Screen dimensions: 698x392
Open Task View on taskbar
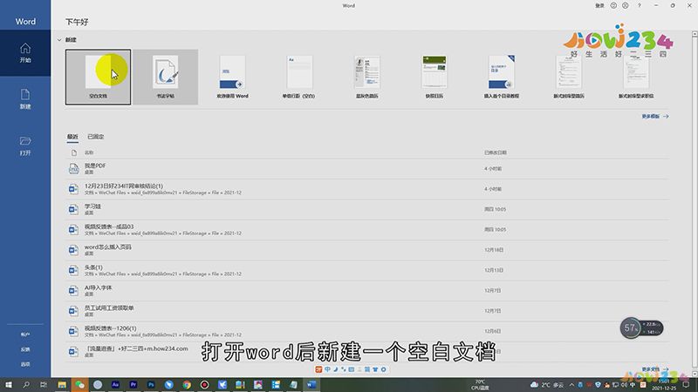pos(43,385)
